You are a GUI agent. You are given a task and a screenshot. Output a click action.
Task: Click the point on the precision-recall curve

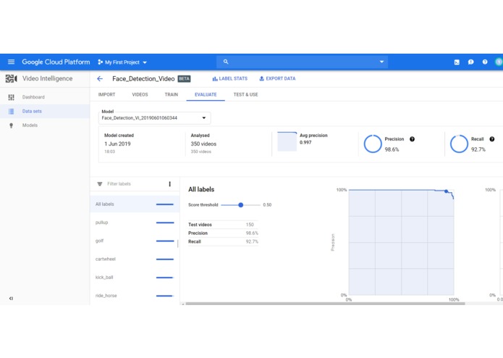(447, 191)
